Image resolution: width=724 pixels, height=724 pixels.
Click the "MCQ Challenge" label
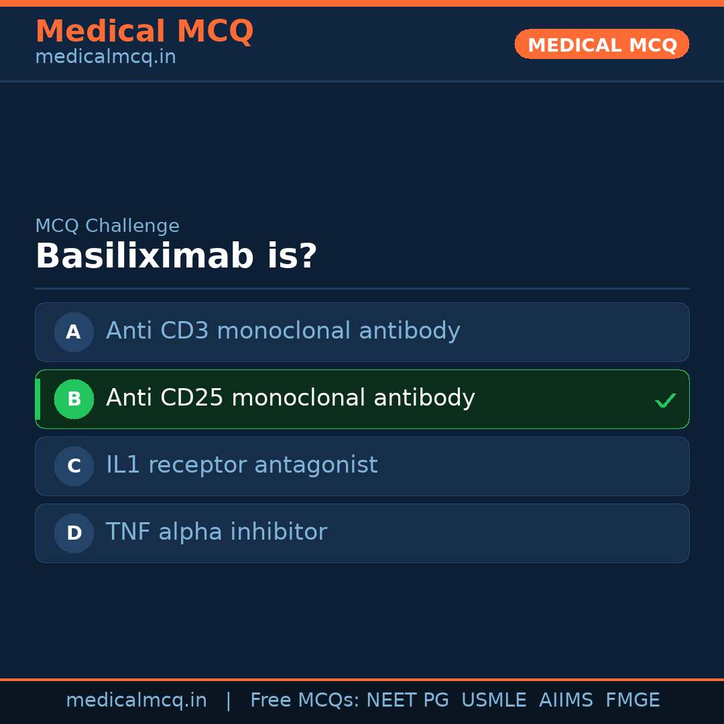click(x=107, y=226)
